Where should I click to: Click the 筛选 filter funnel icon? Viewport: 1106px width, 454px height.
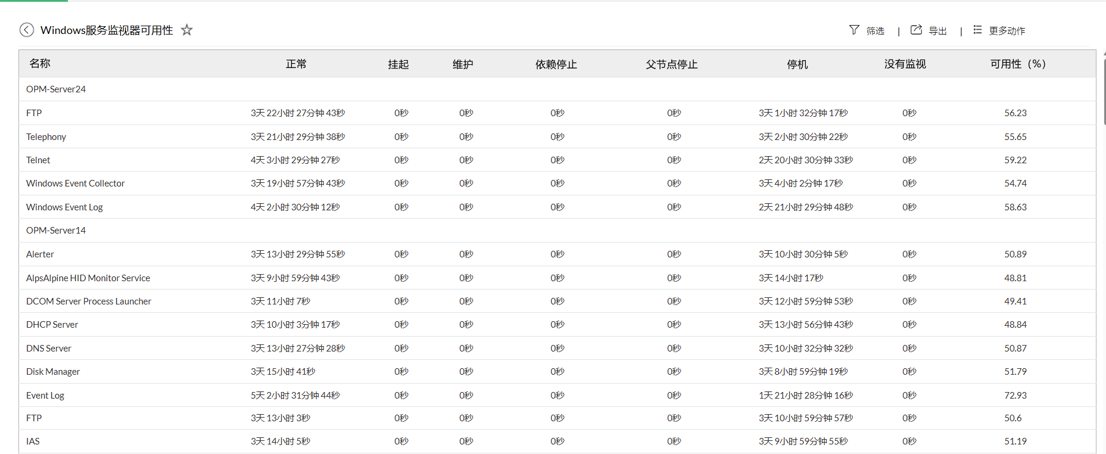click(854, 30)
